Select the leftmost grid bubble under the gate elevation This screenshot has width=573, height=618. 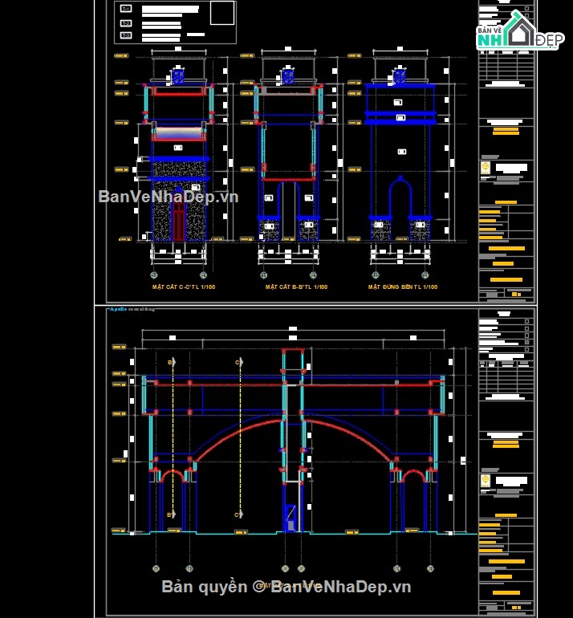tap(156, 568)
